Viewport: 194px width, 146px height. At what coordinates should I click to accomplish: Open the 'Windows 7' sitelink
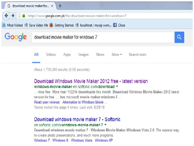(x=42, y=140)
